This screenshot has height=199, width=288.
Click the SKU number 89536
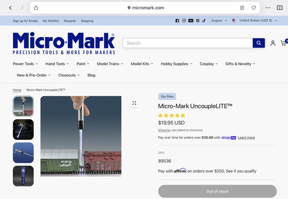click(x=165, y=161)
